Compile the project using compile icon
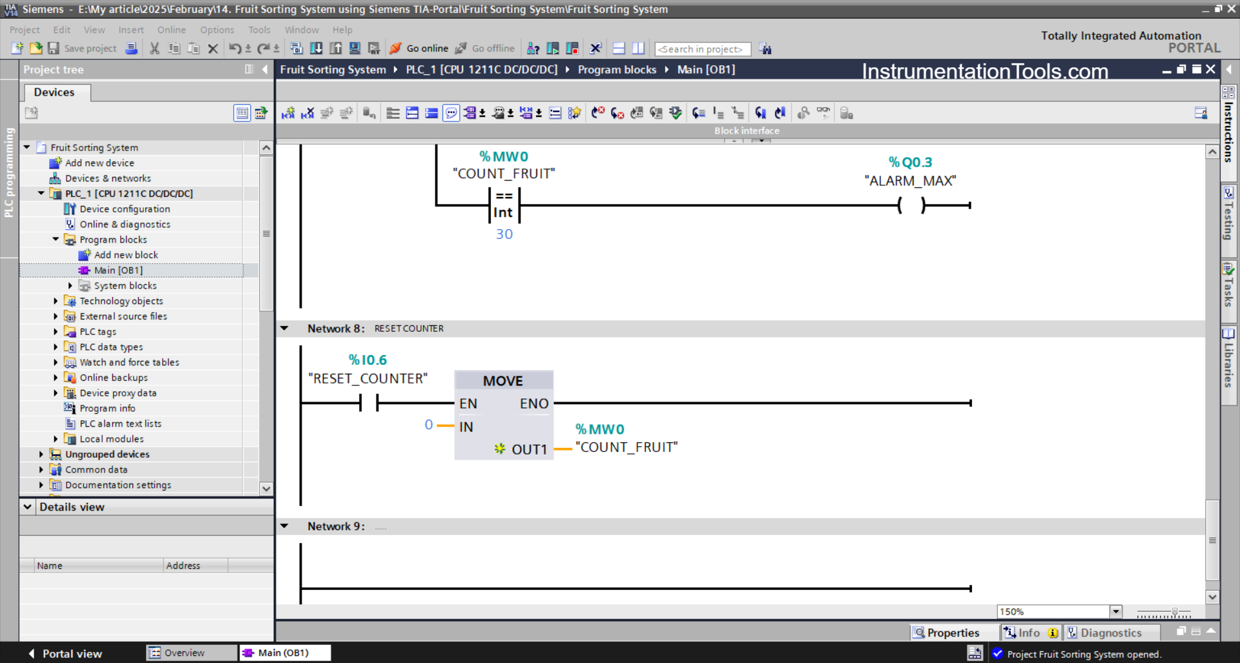1240x663 pixels. click(296, 48)
